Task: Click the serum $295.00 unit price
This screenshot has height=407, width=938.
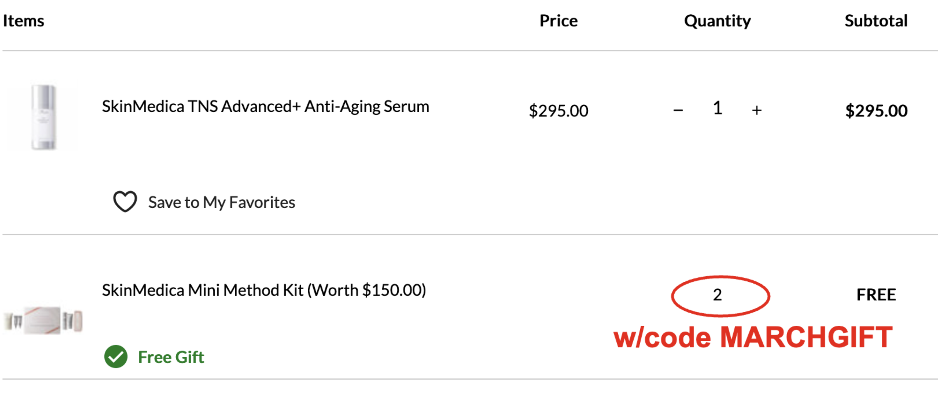Action: [558, 111]
